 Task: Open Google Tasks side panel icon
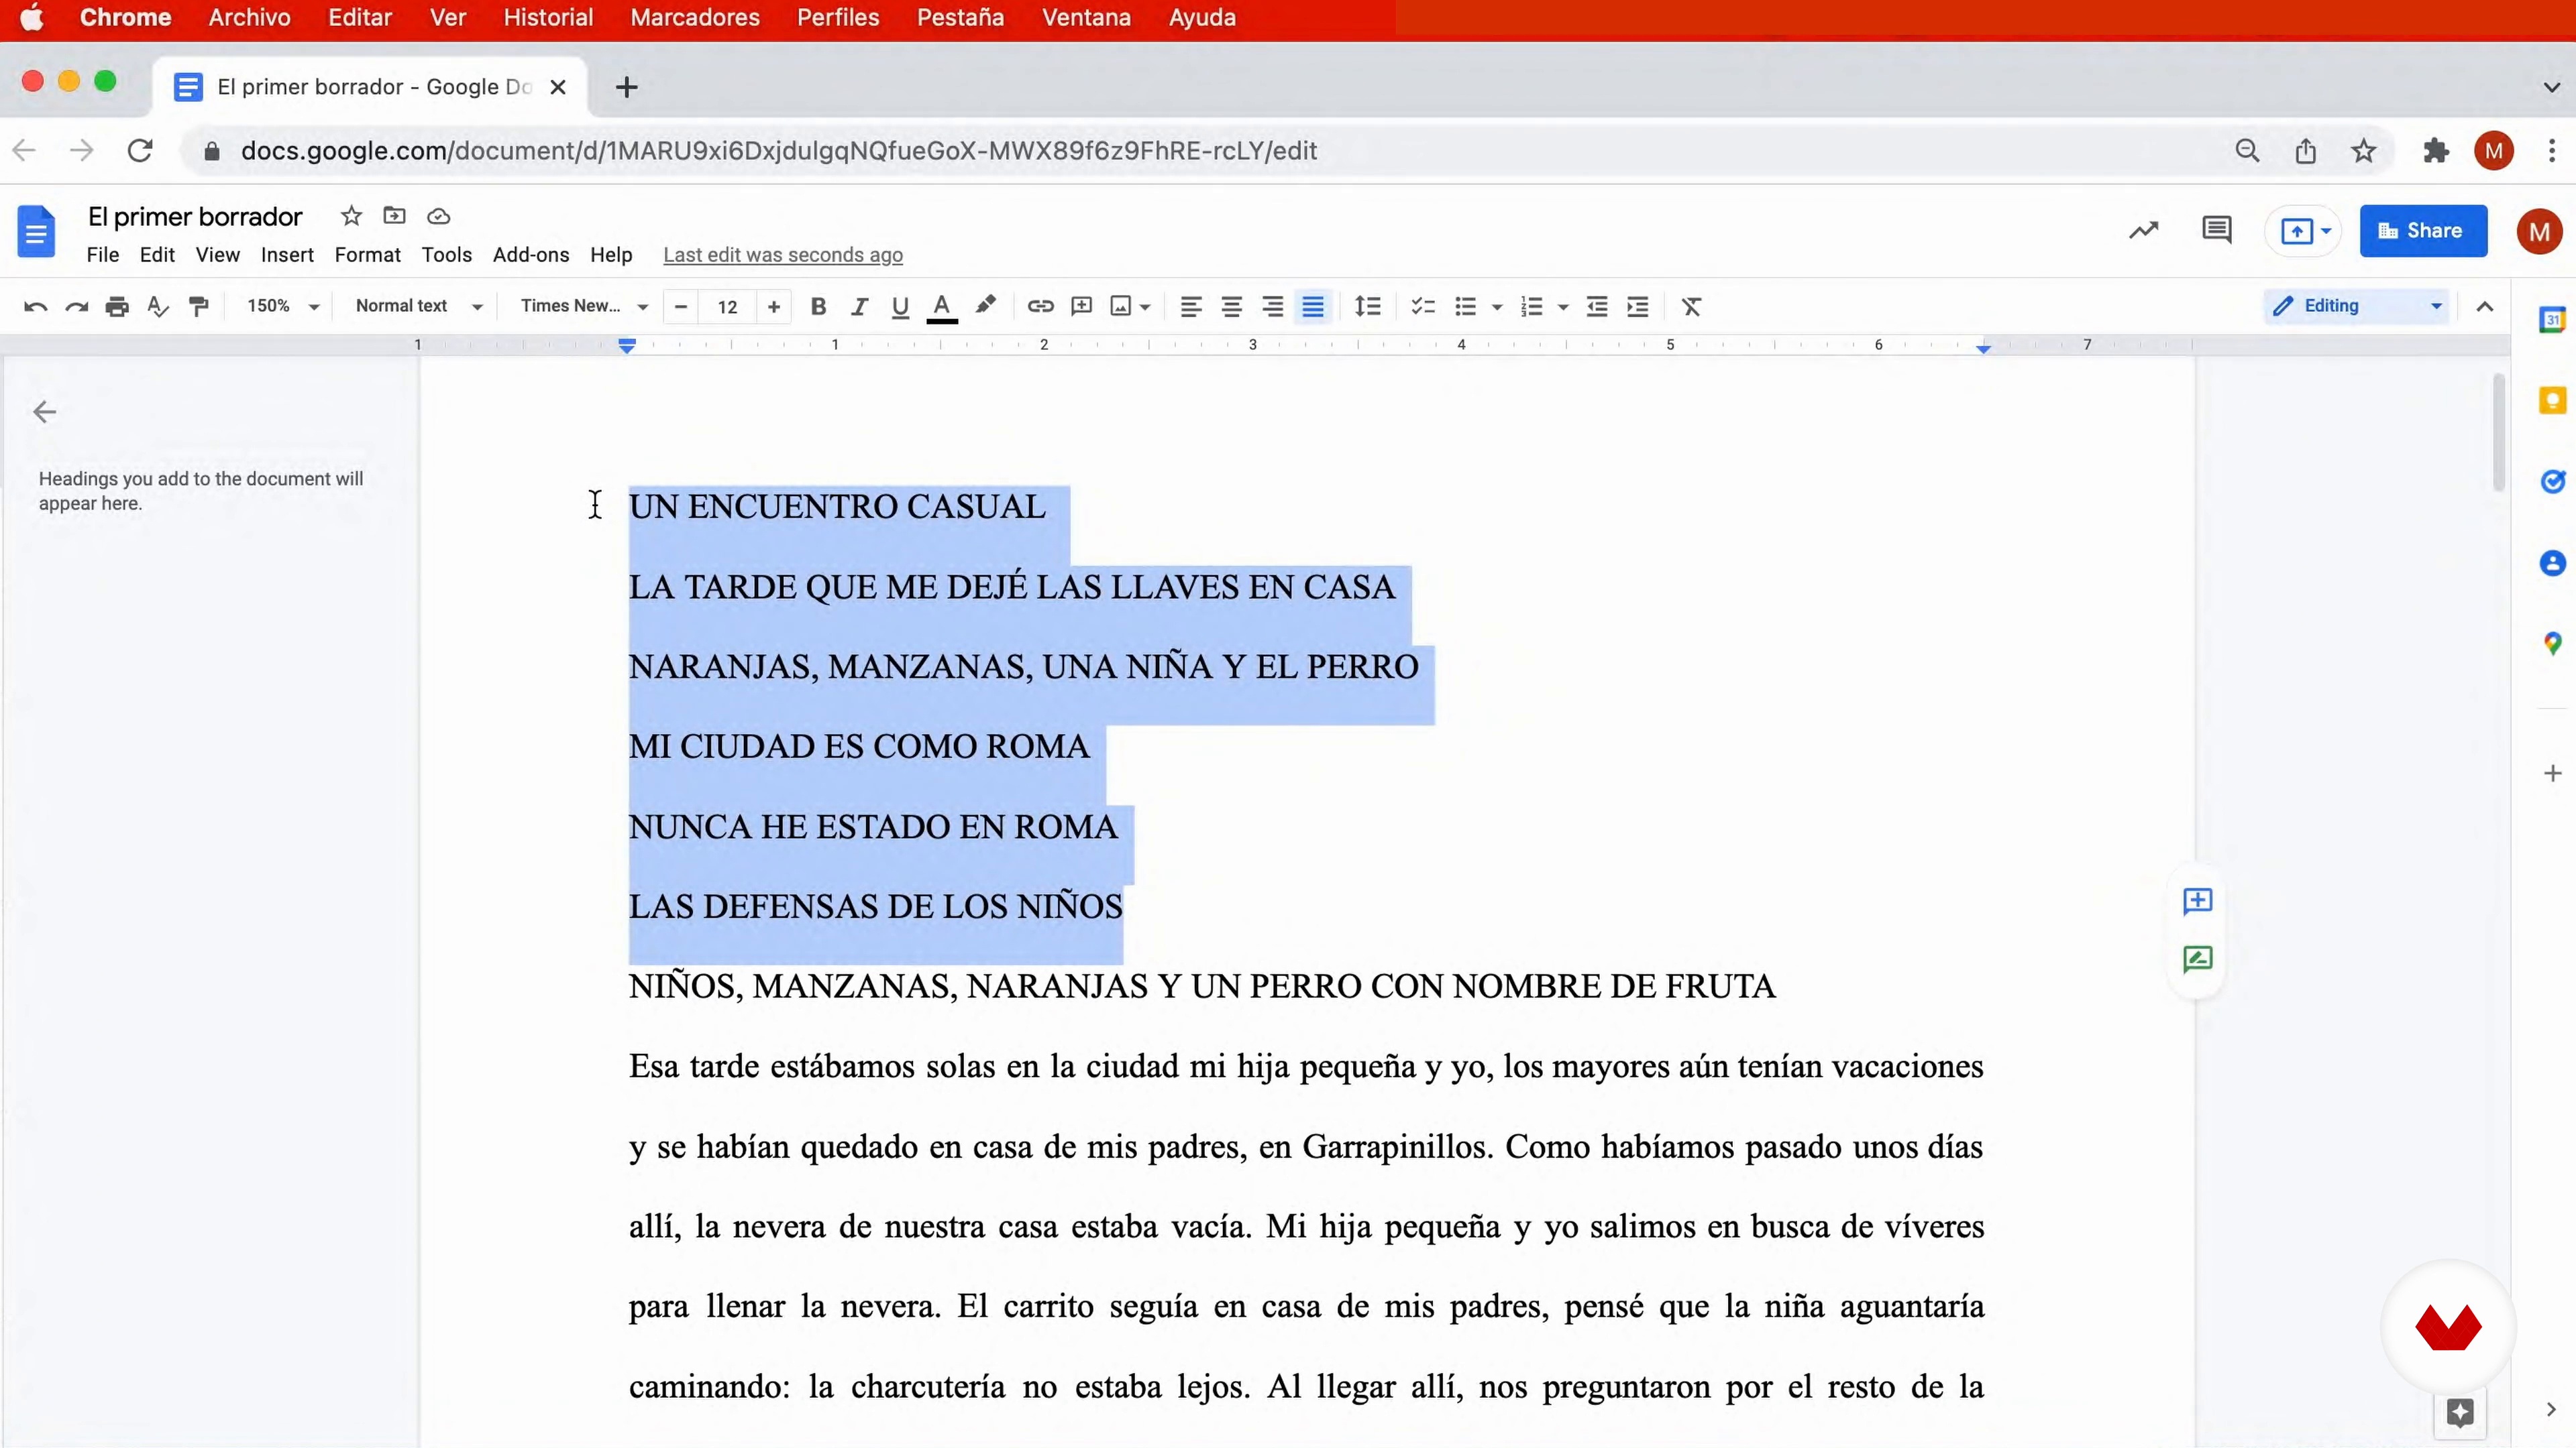coord(2552,482)
